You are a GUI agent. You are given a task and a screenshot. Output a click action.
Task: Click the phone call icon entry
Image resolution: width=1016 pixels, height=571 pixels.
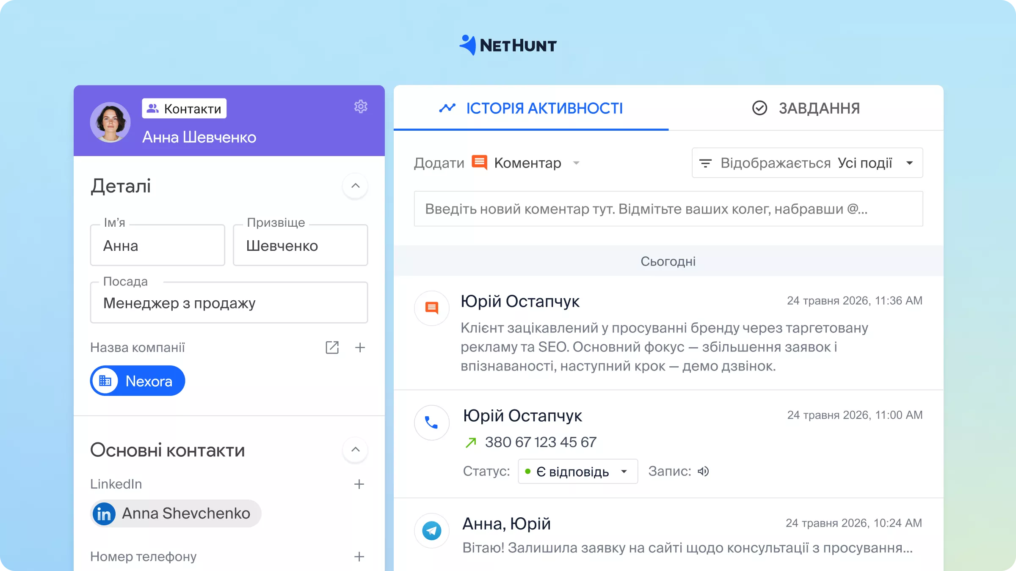432,423
